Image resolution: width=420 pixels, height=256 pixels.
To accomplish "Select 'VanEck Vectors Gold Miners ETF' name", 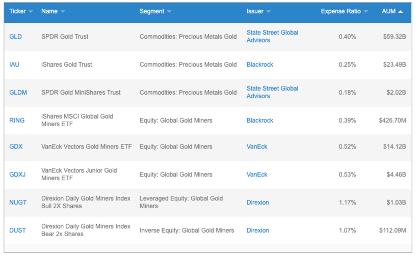I will (87, 147).
